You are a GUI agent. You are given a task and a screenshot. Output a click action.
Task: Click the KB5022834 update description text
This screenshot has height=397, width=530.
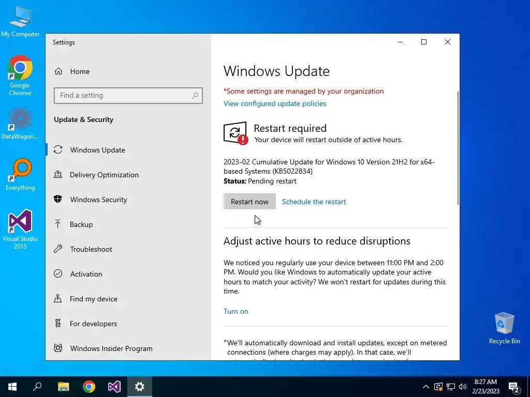click(x=329, y=166)
